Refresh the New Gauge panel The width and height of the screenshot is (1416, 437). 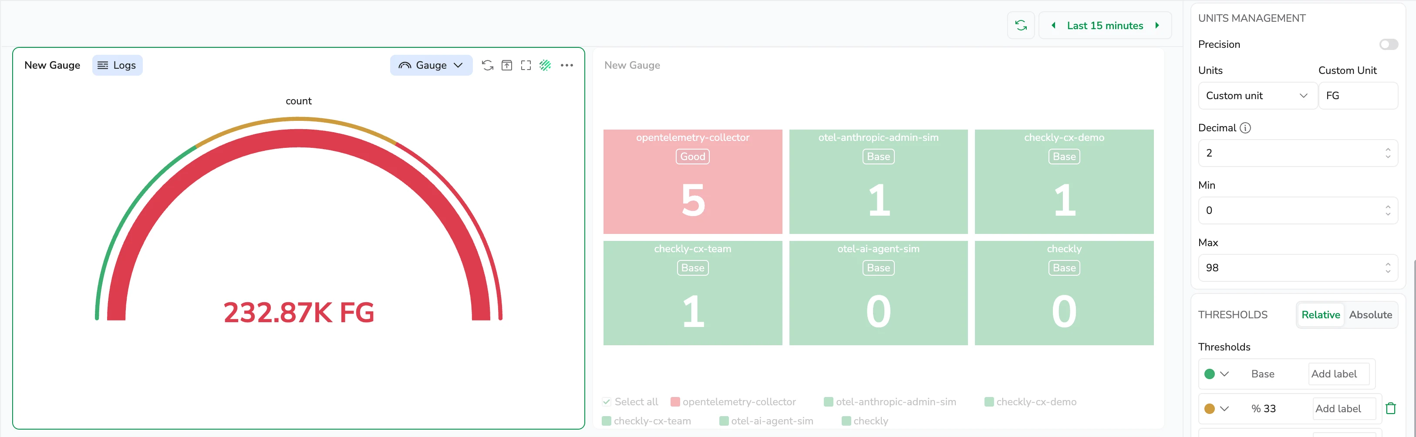coord(488,65)
